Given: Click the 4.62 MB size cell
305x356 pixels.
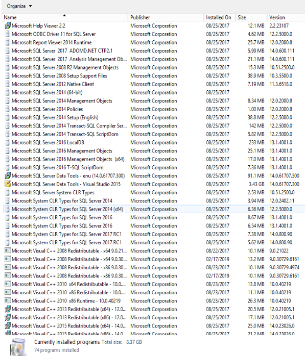Looking at the screenshot, I should coord(256,34).
